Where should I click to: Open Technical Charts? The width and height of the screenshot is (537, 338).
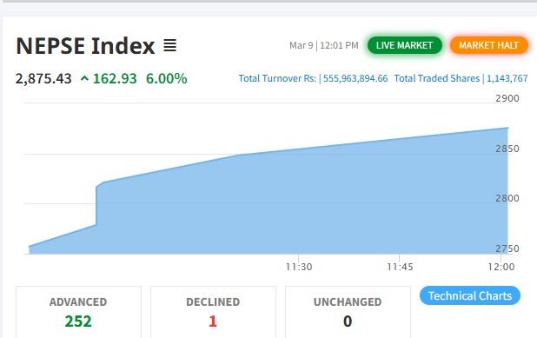tap(469, 295)
